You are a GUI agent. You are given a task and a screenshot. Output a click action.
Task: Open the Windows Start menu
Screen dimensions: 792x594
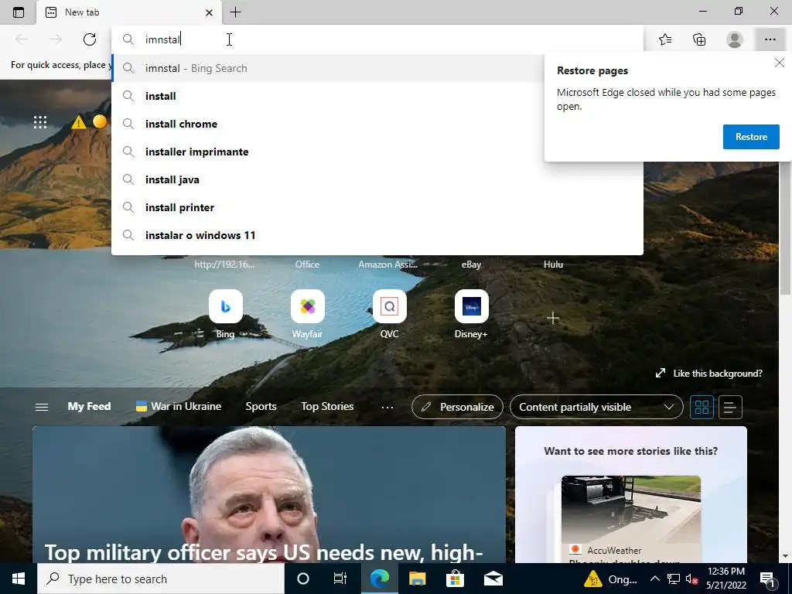coord(19,579)
